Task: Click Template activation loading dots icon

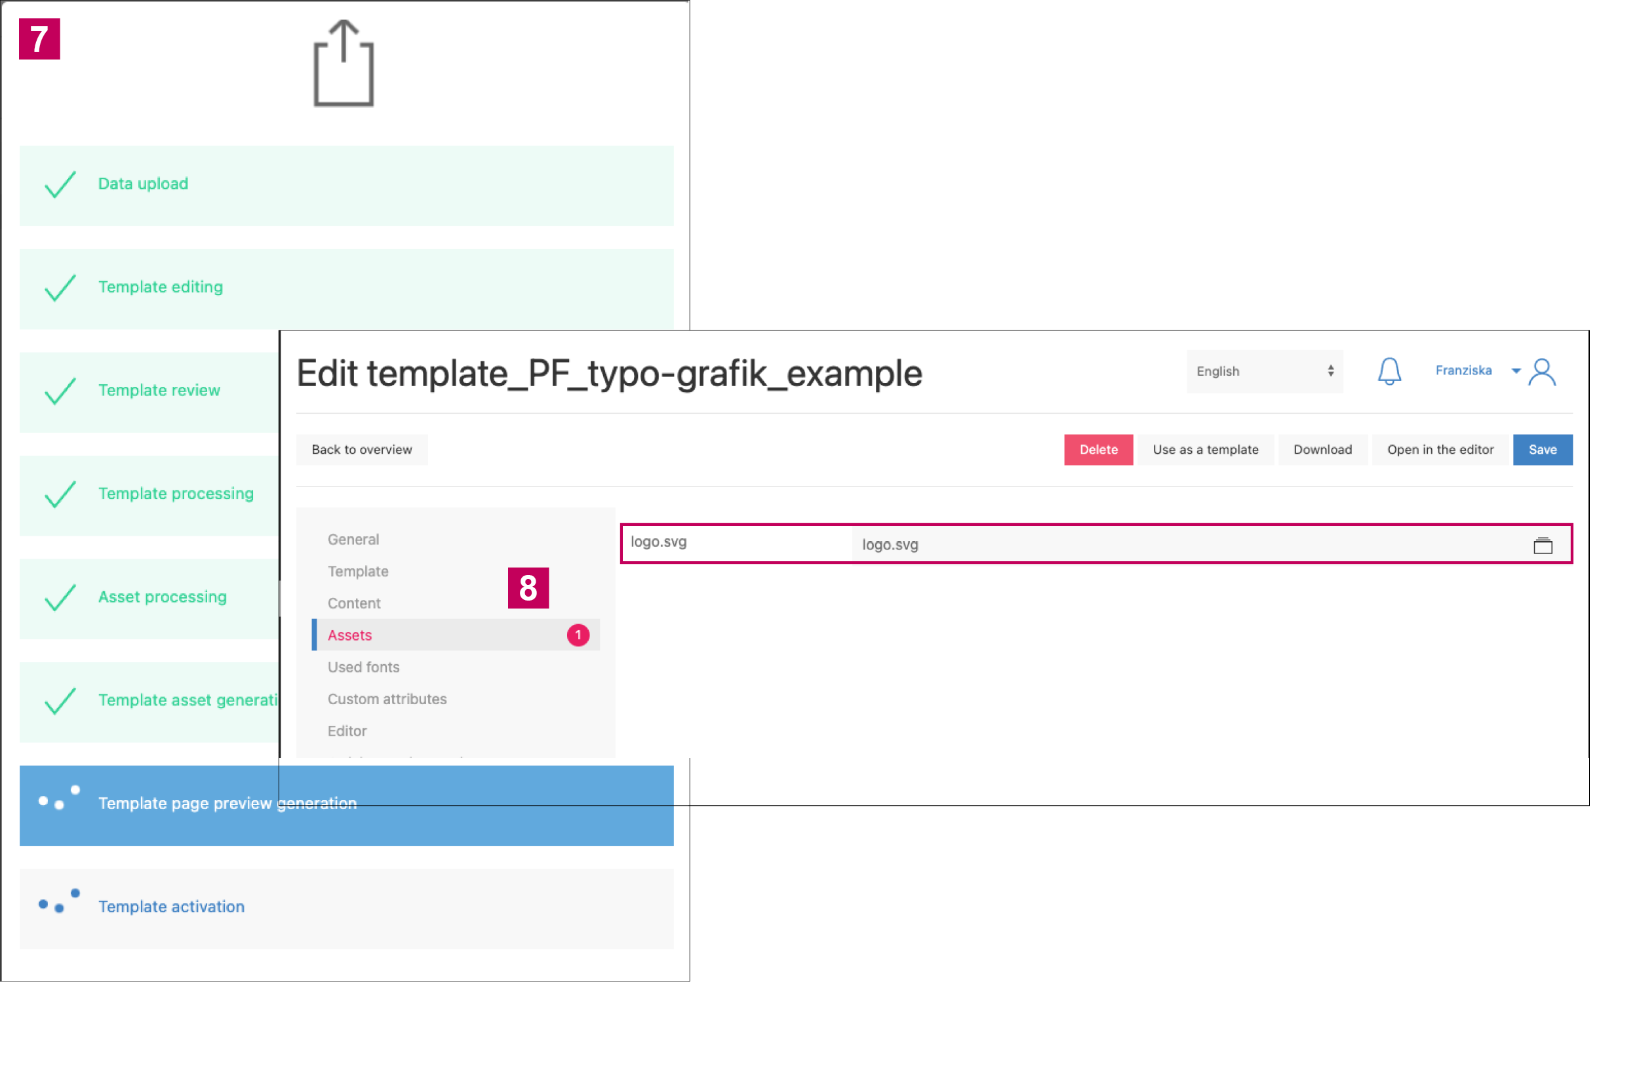Action: coord(59,902)
